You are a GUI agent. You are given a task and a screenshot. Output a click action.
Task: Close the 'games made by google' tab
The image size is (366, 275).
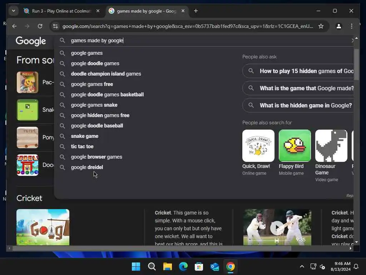183,11
